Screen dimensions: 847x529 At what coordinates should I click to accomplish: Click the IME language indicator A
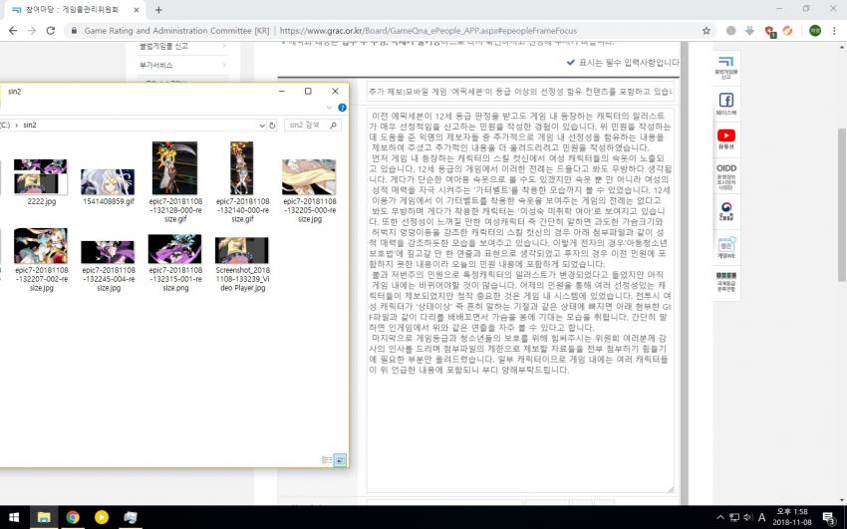pos(761,518)
